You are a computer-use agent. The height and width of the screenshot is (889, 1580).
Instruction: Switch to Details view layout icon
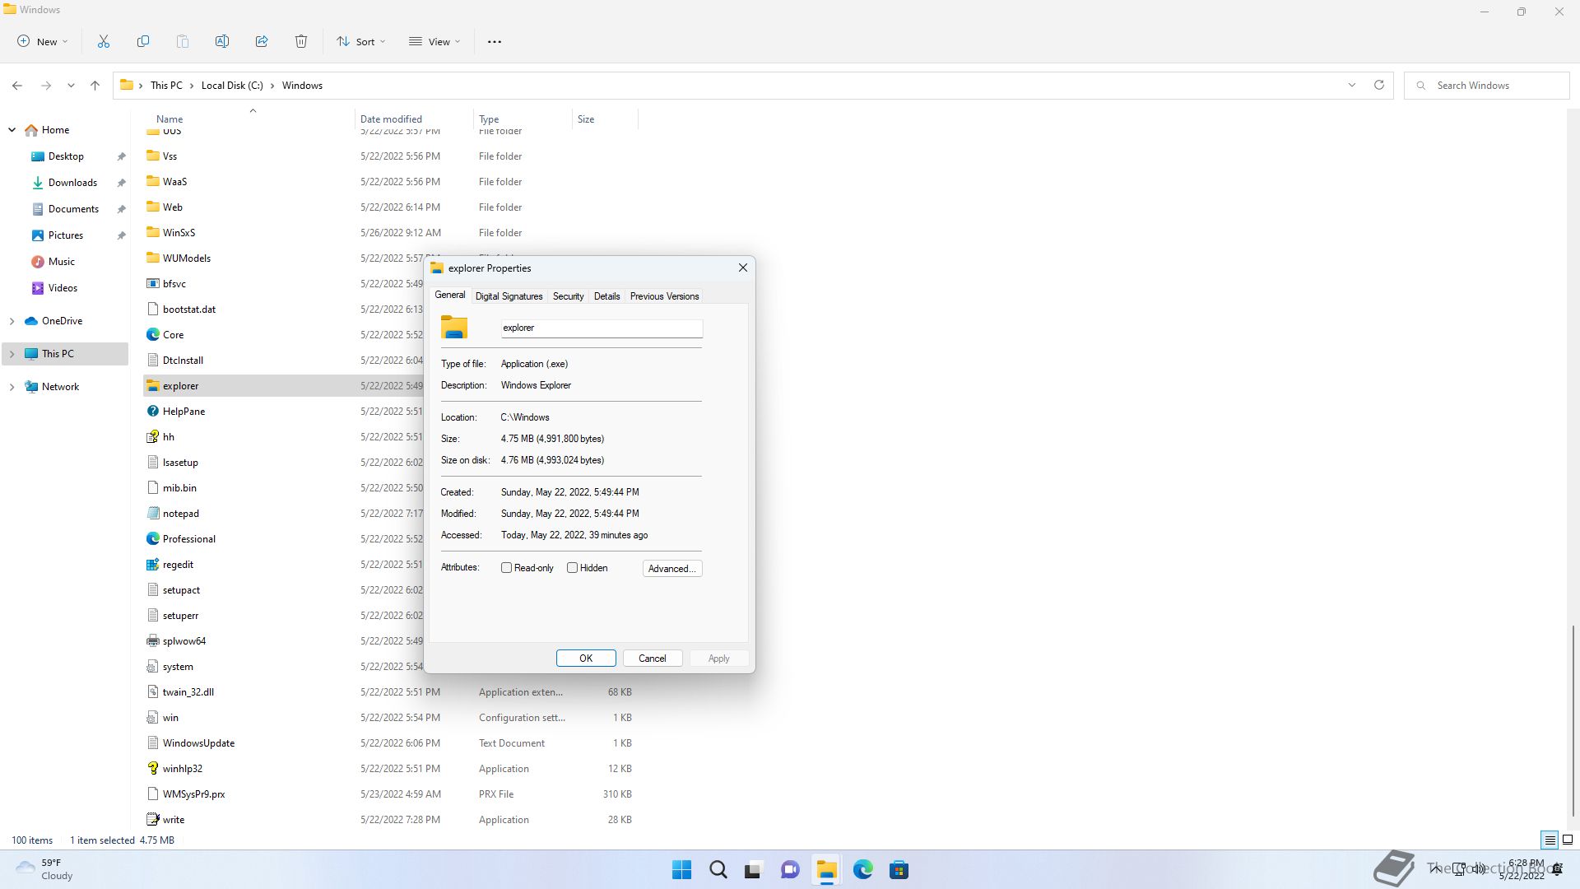1550,840
